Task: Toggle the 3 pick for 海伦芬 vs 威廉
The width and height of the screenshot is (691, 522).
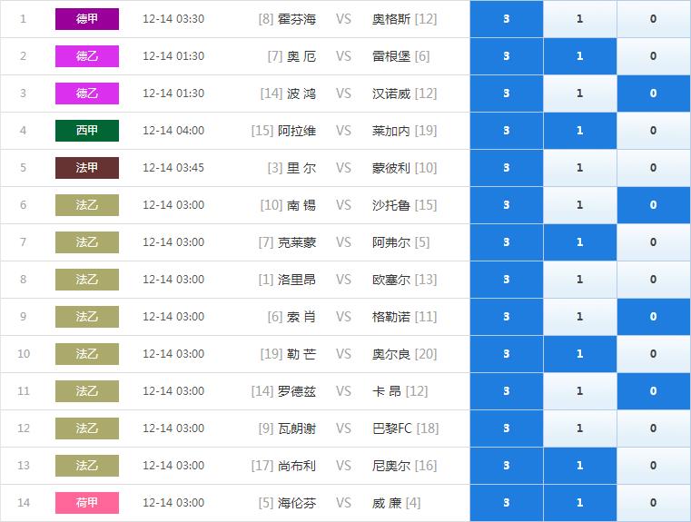Action: 507,503
